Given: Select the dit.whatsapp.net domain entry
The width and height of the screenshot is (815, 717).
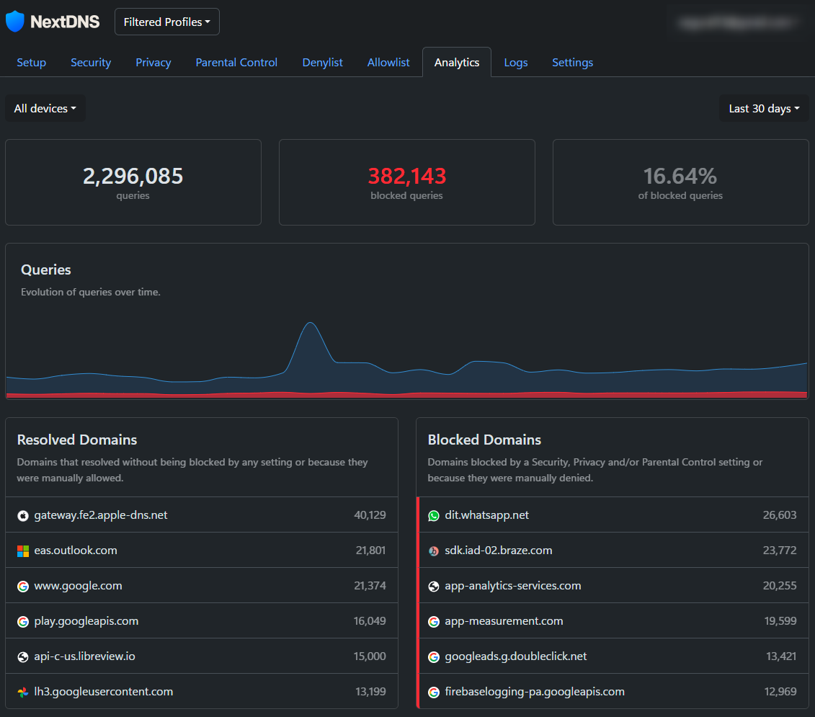Looking at the screenshot, I should 486,515.
